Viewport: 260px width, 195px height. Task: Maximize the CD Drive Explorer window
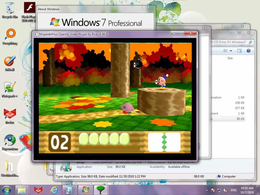pos(239,33)
